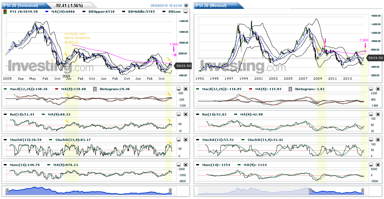384x199 pixels.
Task: Collapse the StochK(13):53.52 monthly indicator panel
Action: click(371, 140)
